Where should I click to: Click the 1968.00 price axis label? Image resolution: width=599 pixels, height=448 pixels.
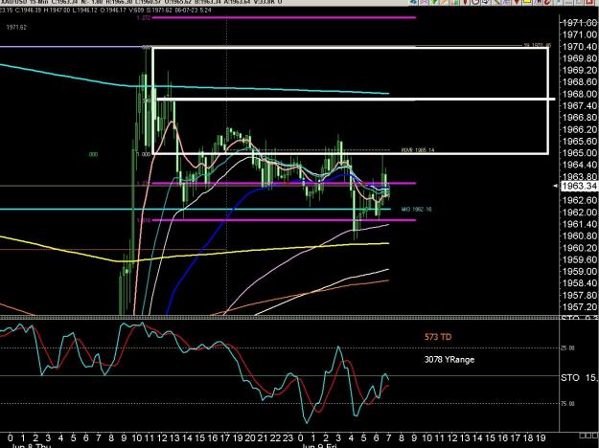[x=580, y=94]
